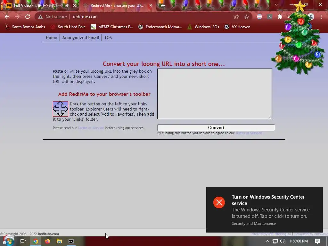
Task: Open the Action Center notification icon
Action: [317, 241]
